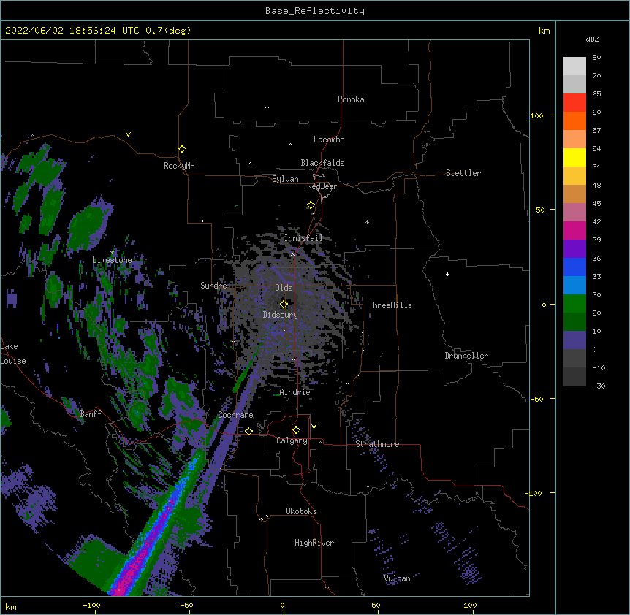
Task: Select the HighRiver label
Action: tap(314, 543)
